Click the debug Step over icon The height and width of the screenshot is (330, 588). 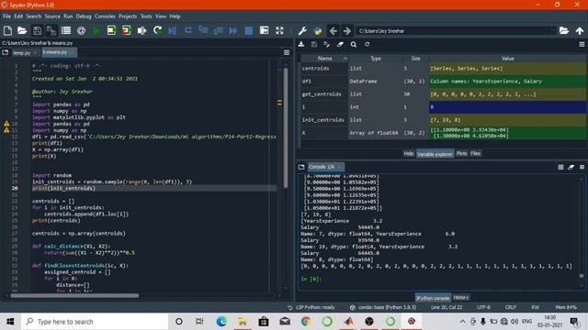tap(187, 30)
